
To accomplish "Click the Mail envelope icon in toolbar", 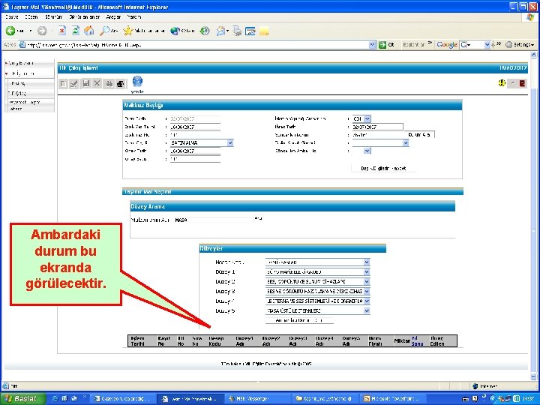I will (x=220, y=31).
